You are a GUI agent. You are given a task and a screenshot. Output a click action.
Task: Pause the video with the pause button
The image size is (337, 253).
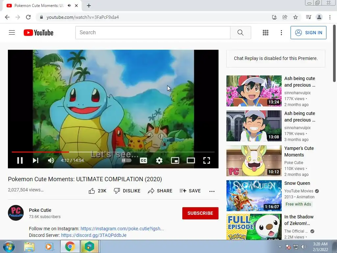[x=20, y=160]
